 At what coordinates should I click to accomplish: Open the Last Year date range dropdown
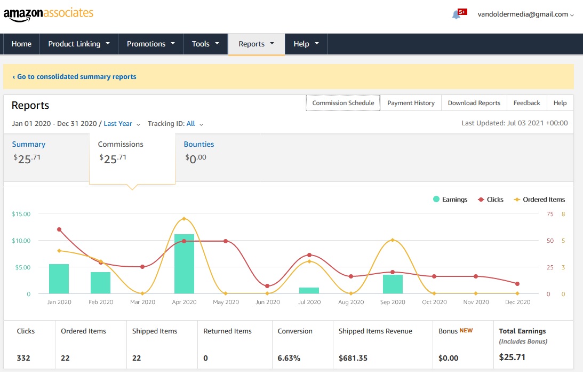122,124
